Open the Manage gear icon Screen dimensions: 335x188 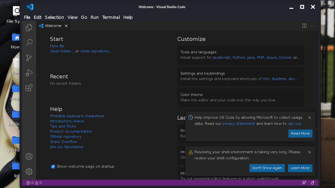[x=29, y=172]
